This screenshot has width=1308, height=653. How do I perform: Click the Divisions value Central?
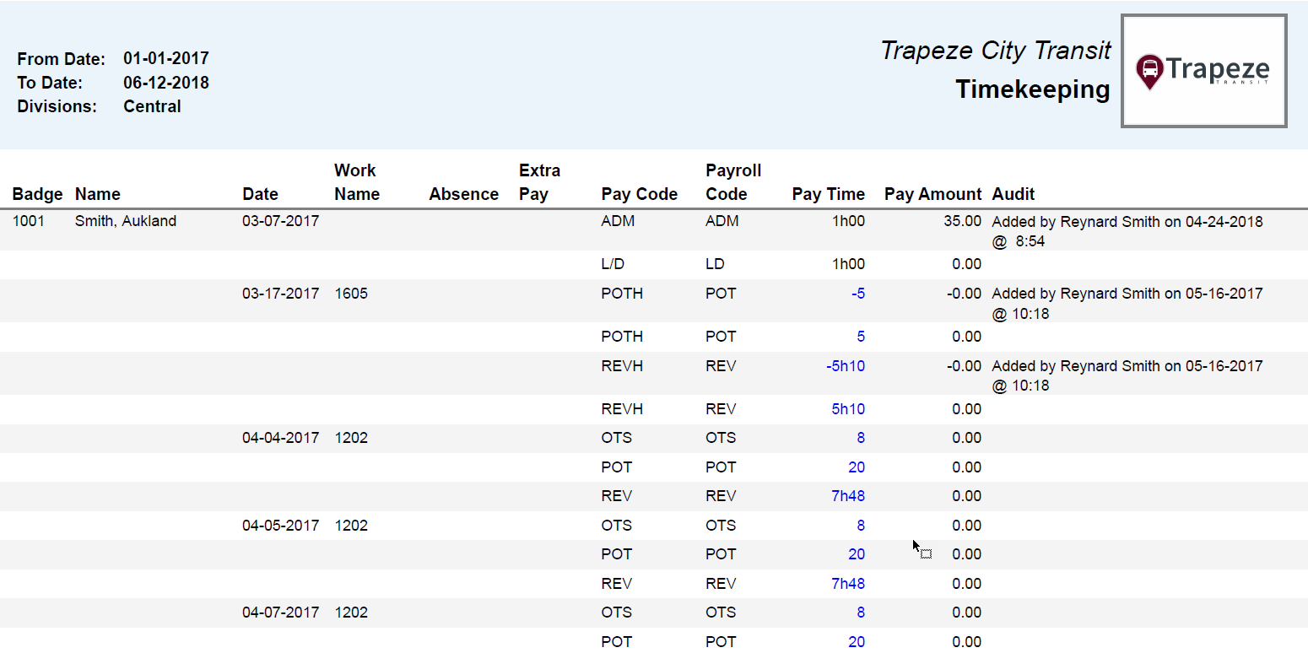[x=152, y=105]
